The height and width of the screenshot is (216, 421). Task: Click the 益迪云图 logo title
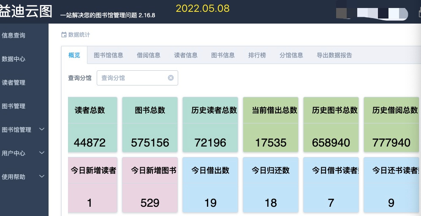pos(26,12)
